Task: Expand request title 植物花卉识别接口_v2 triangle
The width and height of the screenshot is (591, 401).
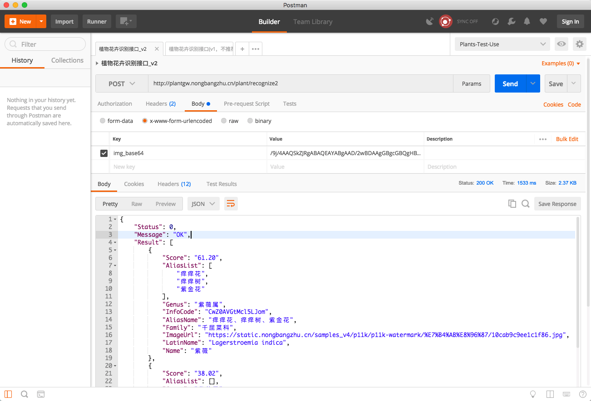Action: 97,64
